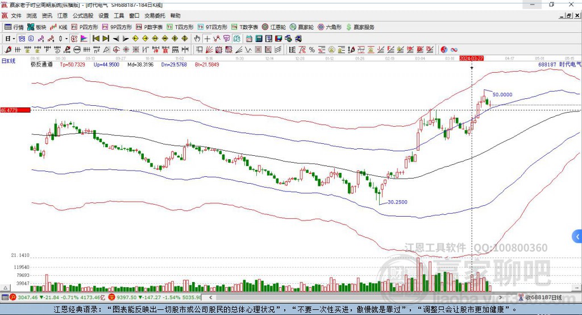The height and width of the screenshot is (315, 582).
Task: Open the 江恩轮 (Gann wheel) tool
Action: point(274,27)
